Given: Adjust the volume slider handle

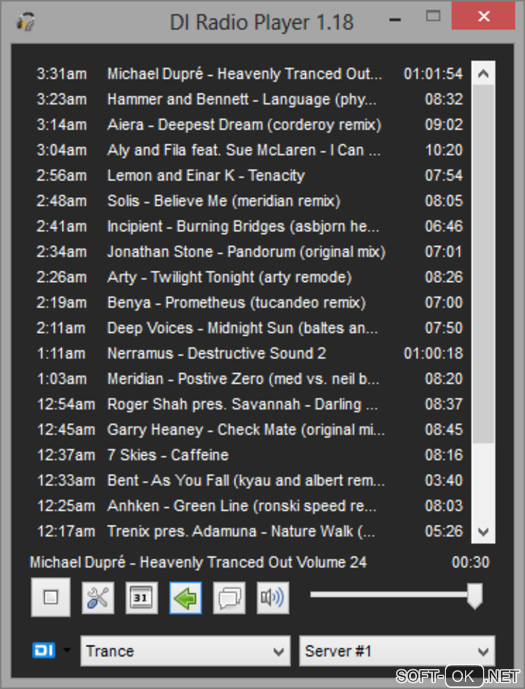Looking at the screenshot, I should pyautogui.click(x=475, y=596).
